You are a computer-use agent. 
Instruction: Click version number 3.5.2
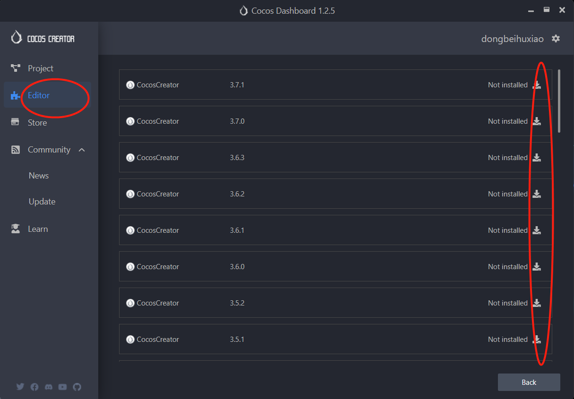pyautogui.click(x=237, y=303)
